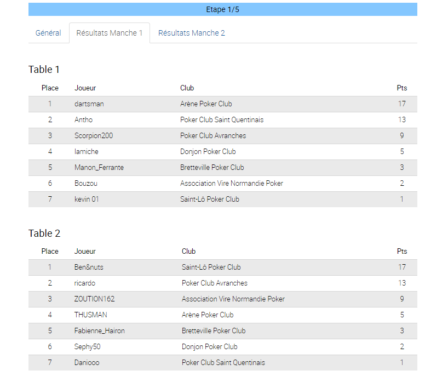Switch to Résultats Manche 2 tab
This screenshot has height=376, width=448.
coord(192,33)
